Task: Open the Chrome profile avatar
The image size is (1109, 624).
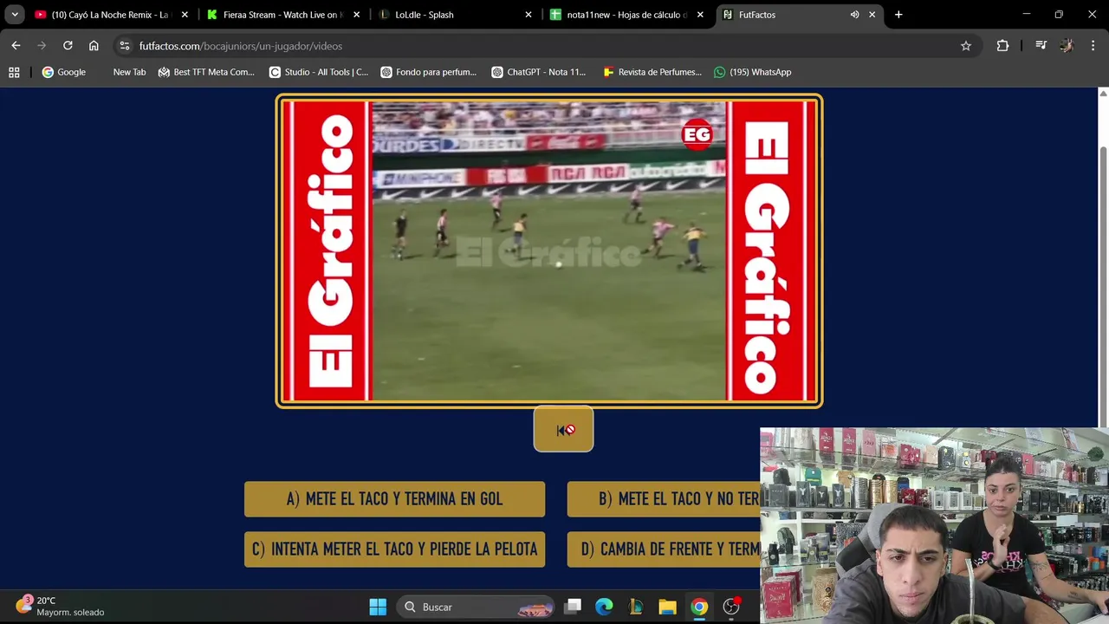Action: [1067, 46]
